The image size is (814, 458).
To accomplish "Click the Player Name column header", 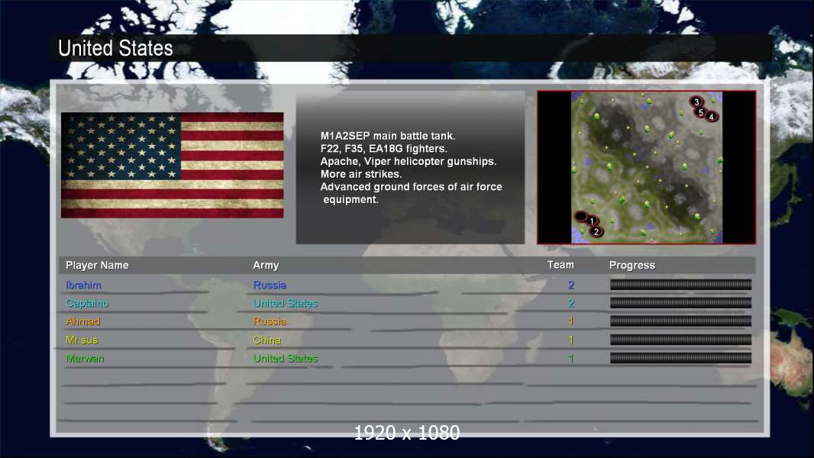I will [97, 265].
